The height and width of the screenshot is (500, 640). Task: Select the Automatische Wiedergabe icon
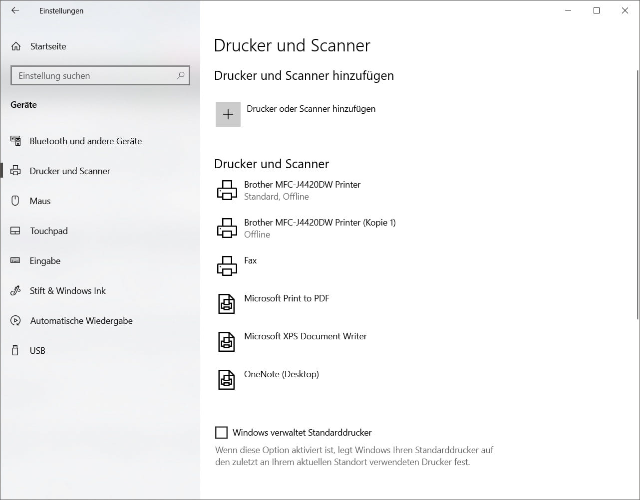click(15, 320)
